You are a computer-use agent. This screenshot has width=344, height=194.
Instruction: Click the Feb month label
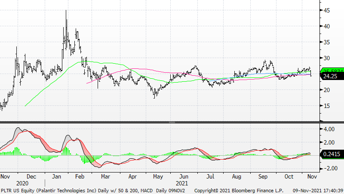coord(80,177)
